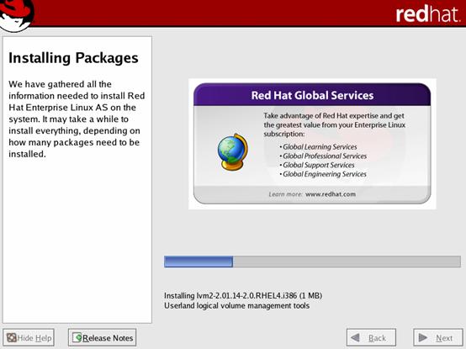Click the redhat wordmark in header
The image size is (466, 349).
(427, 14)
